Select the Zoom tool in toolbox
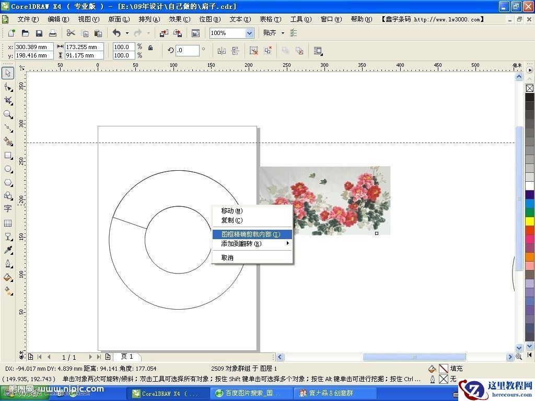 click(8, 114)
